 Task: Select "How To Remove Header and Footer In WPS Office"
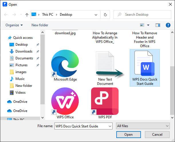click(145, 39)
